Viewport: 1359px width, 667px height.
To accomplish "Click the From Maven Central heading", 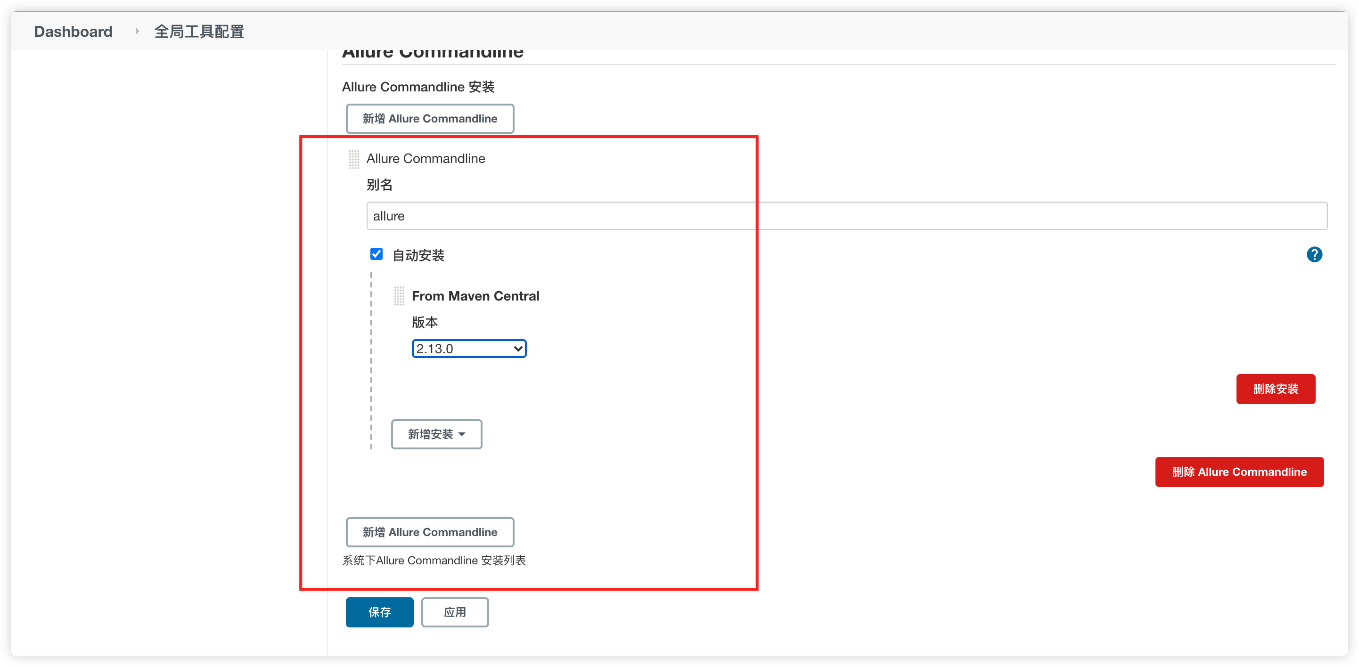I will [475, 296].
